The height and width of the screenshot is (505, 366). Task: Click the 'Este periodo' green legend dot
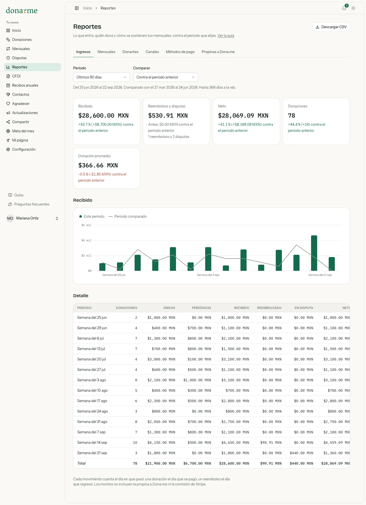click(x=81, y=216)
